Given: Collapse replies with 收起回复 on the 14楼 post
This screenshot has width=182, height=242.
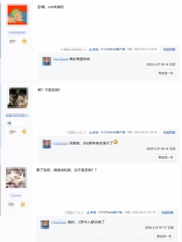Looking at the screenshot, I should (167, 212).
